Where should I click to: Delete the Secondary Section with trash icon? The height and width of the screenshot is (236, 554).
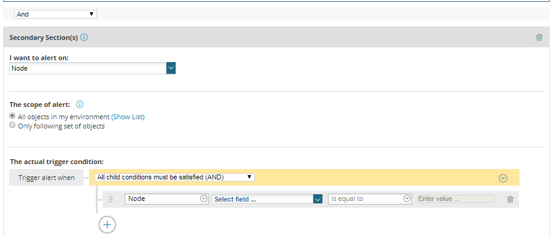(539, 37)
